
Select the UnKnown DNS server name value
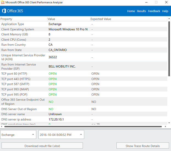[55, 114]
